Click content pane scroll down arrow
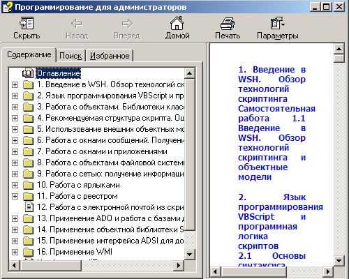The image size is (349, 279). pyautogui.click(x=339, y=261)
